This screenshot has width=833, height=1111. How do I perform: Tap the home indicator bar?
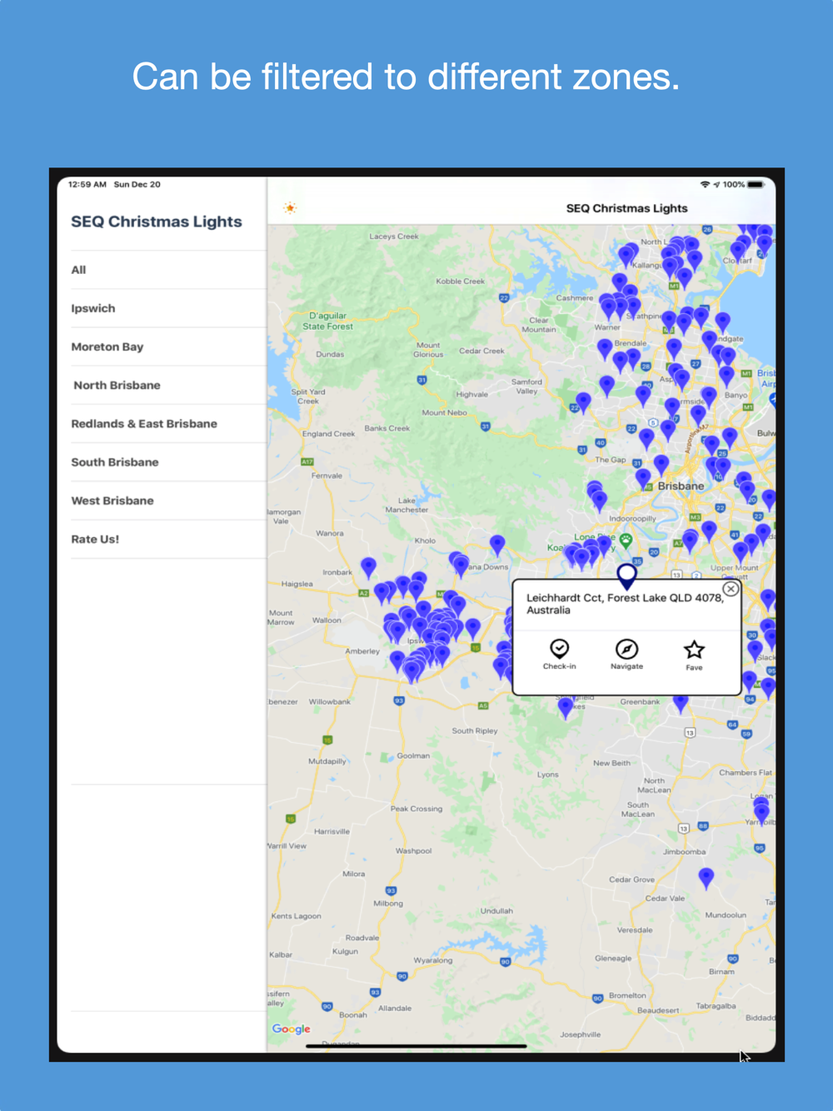[x=416, y=1046]
